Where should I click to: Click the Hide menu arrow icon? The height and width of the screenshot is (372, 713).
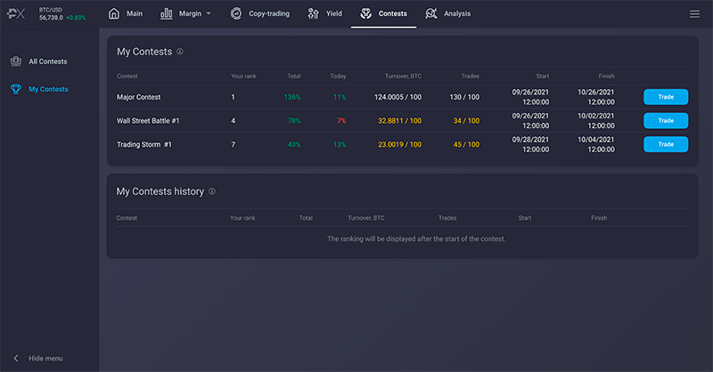(16, 359)
